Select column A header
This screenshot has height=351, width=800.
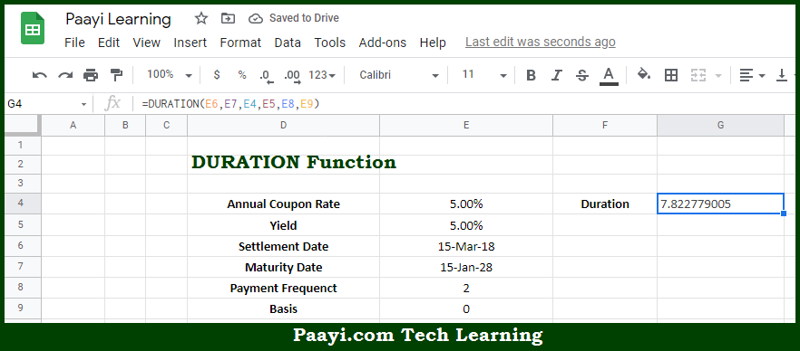(73, 125)
